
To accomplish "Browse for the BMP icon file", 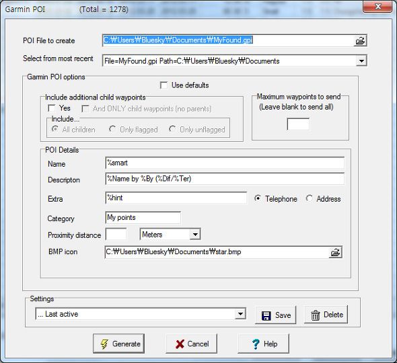I will 335,253.
